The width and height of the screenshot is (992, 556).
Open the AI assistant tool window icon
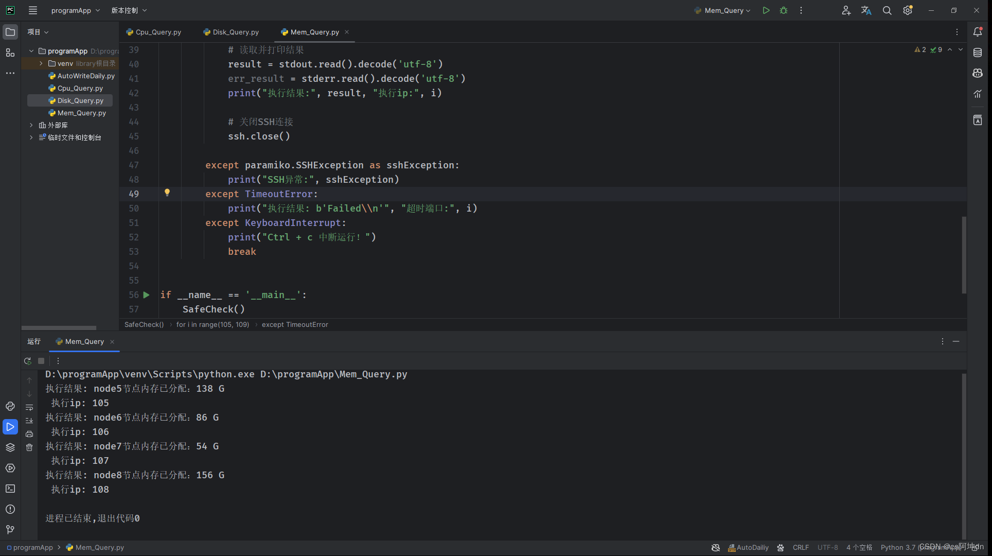point(978,73)
